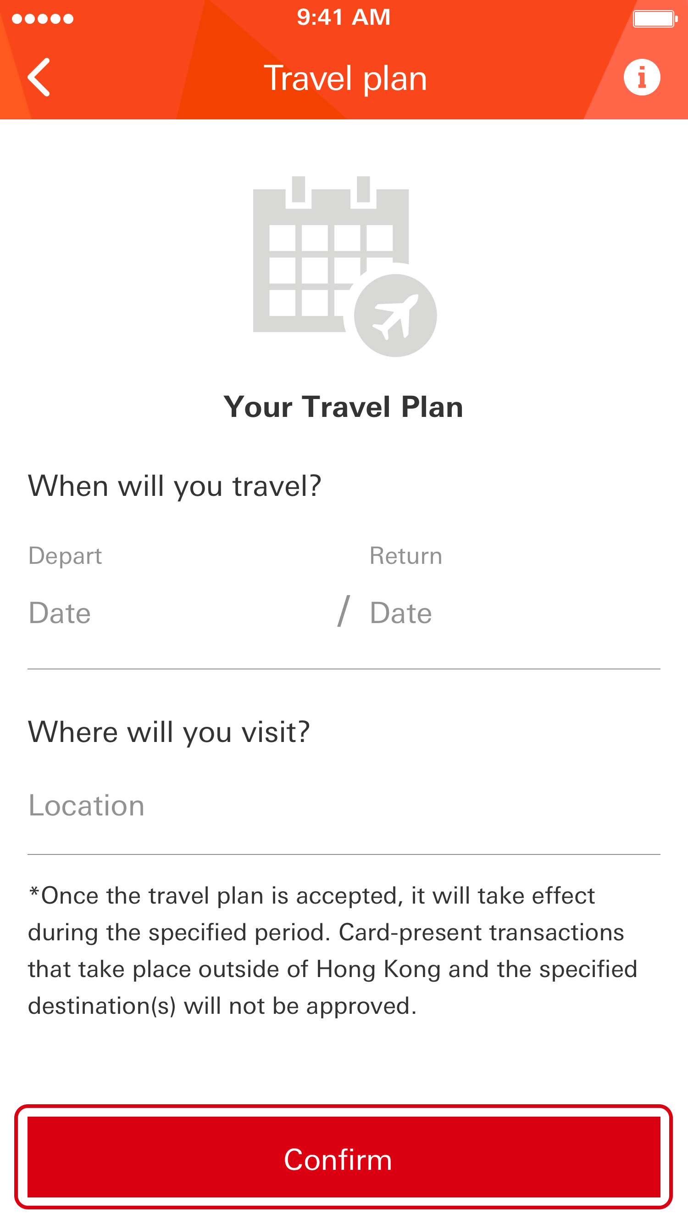Tap the slash separator between dates

pos(344,611)
